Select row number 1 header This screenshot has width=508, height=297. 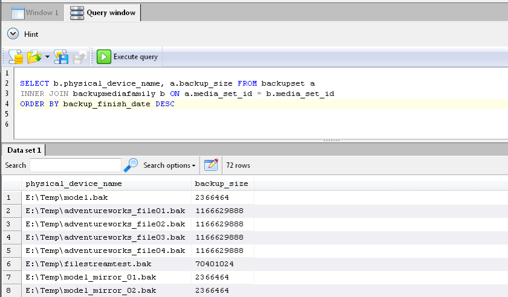point(8,197)
